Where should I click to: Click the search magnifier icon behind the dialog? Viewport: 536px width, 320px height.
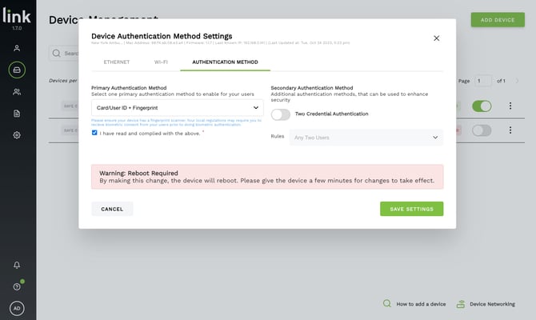point(57,53)
